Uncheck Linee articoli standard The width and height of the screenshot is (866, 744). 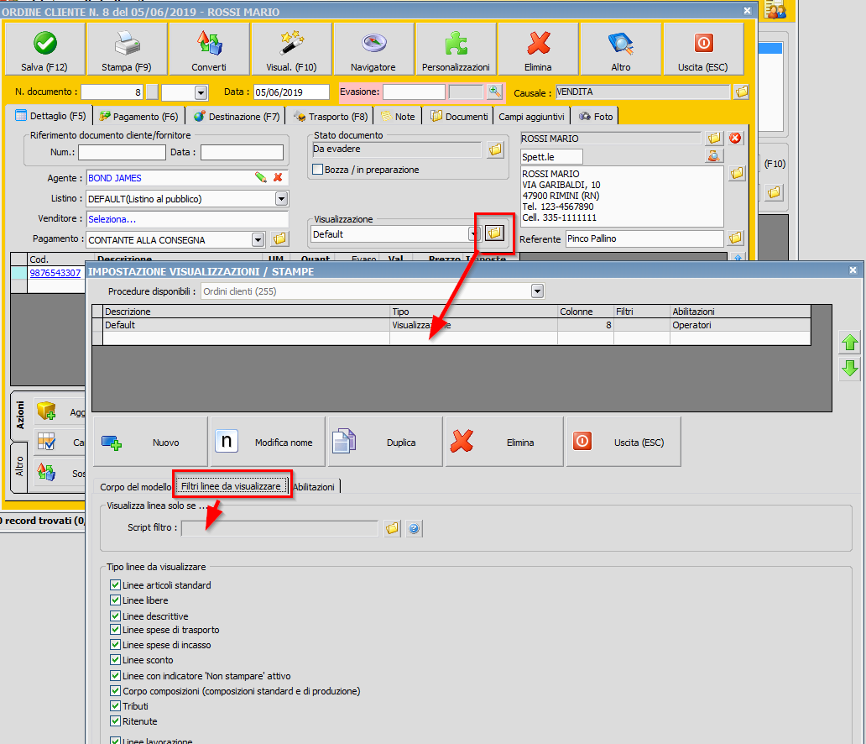click(116, 584)
